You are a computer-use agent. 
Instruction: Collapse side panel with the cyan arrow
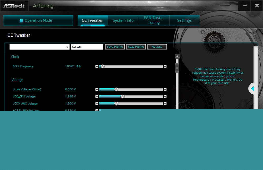252,89
